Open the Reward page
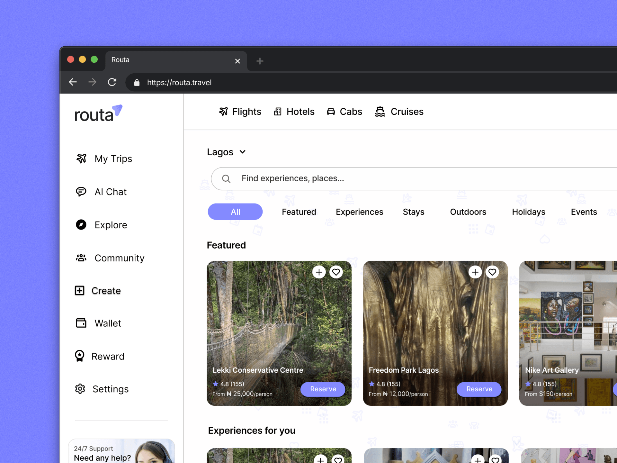The height and width of the screenshot is (463, 617). [99, 356]
